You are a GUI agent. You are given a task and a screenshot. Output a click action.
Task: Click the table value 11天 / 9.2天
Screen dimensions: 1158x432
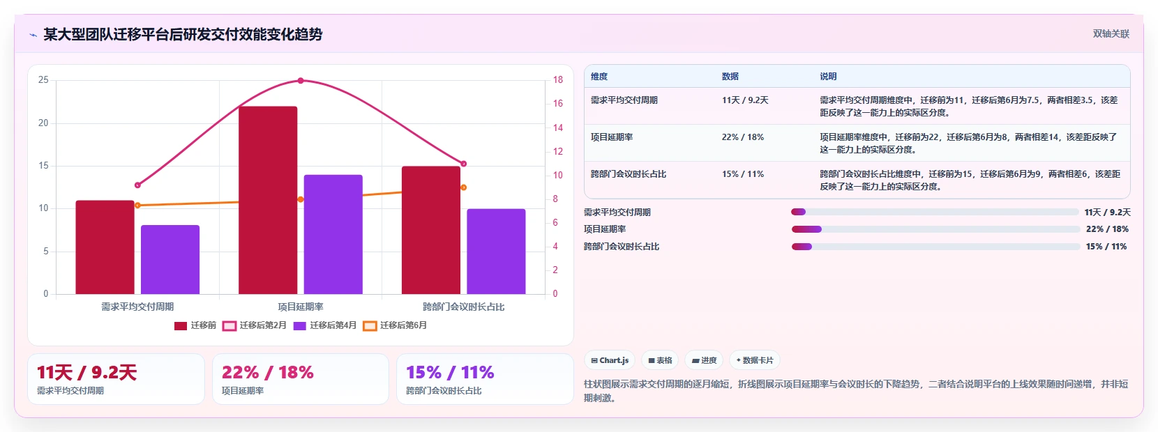point(745,100)
